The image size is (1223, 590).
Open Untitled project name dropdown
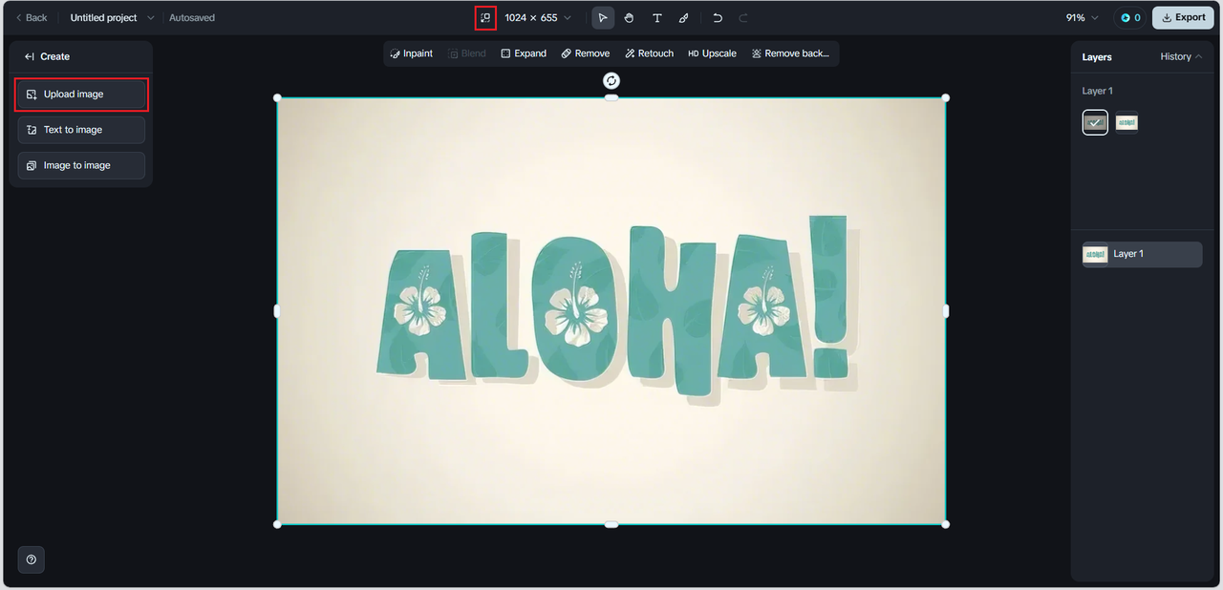pyautogui.click(x=112, y=18)
